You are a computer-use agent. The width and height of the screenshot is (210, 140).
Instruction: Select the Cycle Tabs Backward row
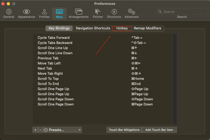(x=103, y=43)
